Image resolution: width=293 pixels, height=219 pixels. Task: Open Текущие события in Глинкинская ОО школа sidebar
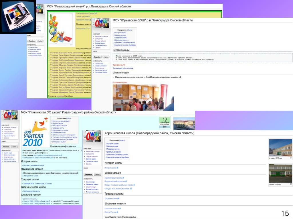pos(9,132)
